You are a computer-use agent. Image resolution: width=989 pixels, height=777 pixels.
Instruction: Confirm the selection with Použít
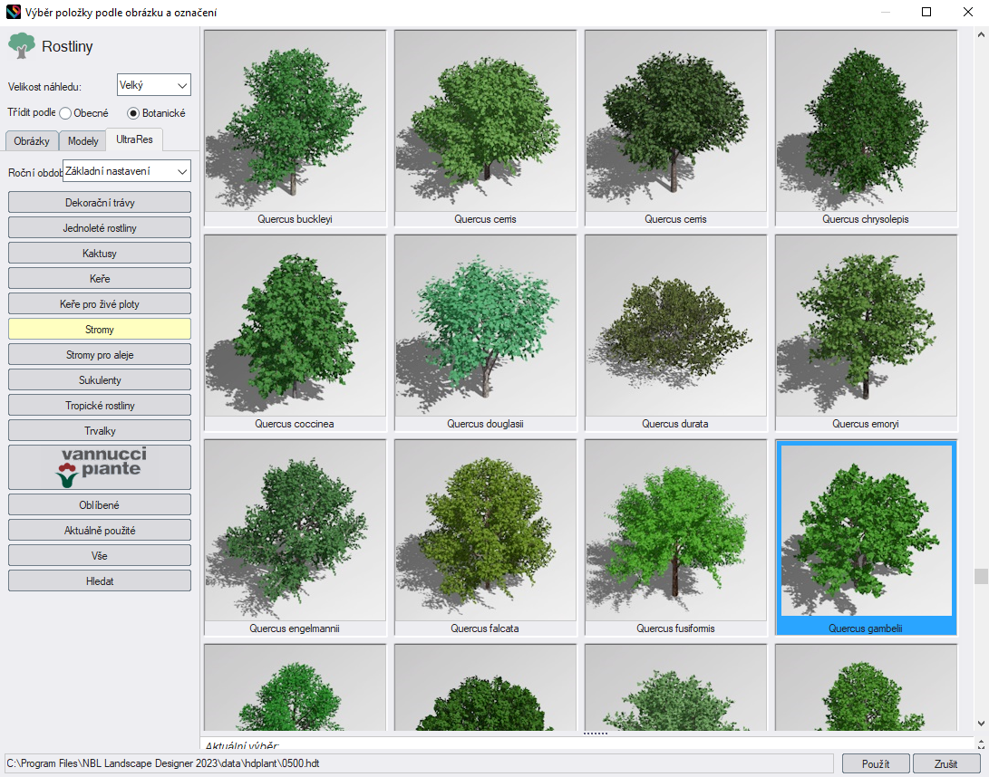(x=876, y=763)
